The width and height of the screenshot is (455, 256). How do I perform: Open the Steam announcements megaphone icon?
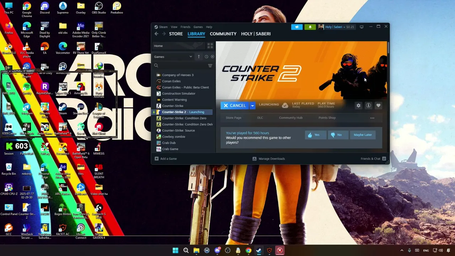(x=297, y=27)
